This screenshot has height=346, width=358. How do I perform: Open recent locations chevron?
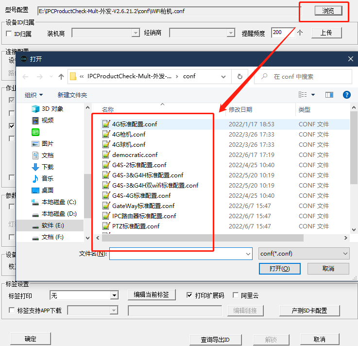[x=51, y=77]
